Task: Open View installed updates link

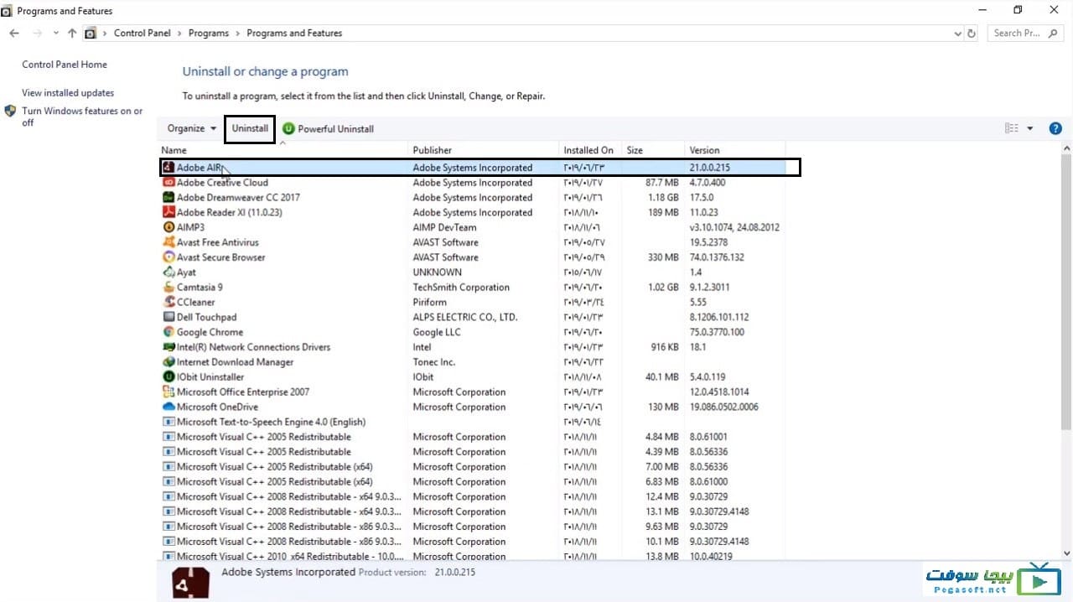Action: 68,93
